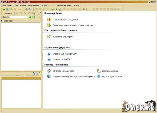Expand the chevron overflow in the lower left panel toolbar
The height and width of the screenshot is (113, 157).
click(40, 74)
